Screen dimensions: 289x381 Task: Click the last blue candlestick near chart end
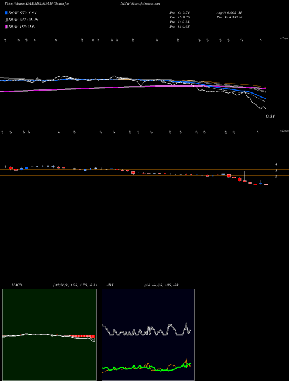[x=261, y=182]
